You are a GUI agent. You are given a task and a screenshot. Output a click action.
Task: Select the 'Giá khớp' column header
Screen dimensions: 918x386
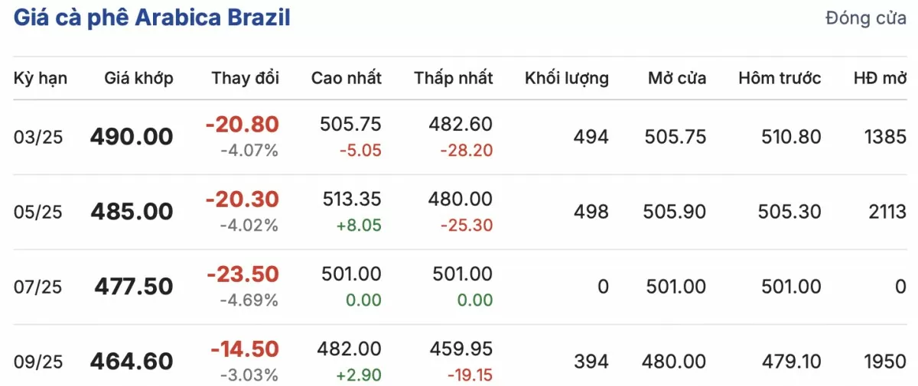point(139,78)
